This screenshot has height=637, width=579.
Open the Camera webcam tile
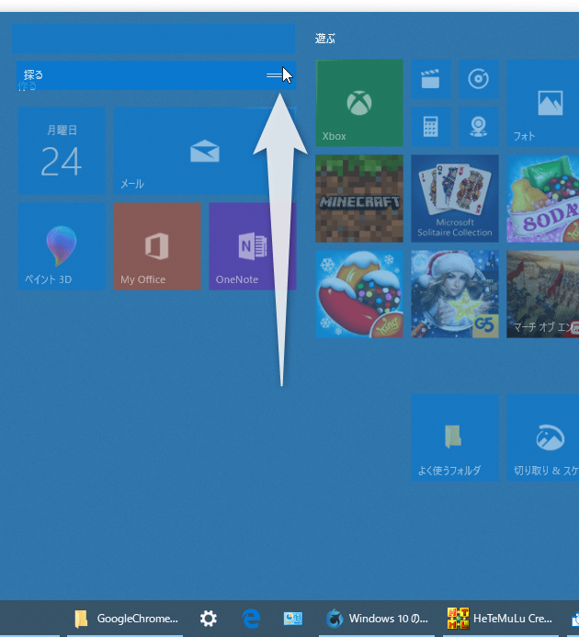479,127
